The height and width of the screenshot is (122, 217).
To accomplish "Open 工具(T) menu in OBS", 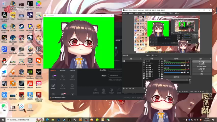I will click(x=171, y=13).
